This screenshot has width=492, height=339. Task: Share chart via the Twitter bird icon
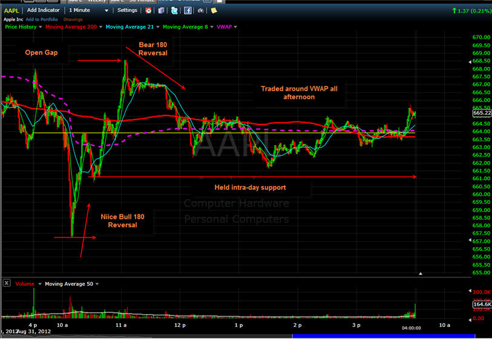click(174, 11)
